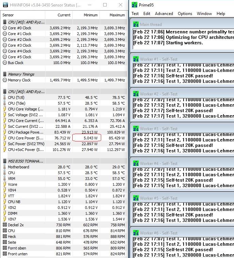Click the Worker #5 window icon
The width and height of the screenshot is (234, 258).
click(136, 198)
